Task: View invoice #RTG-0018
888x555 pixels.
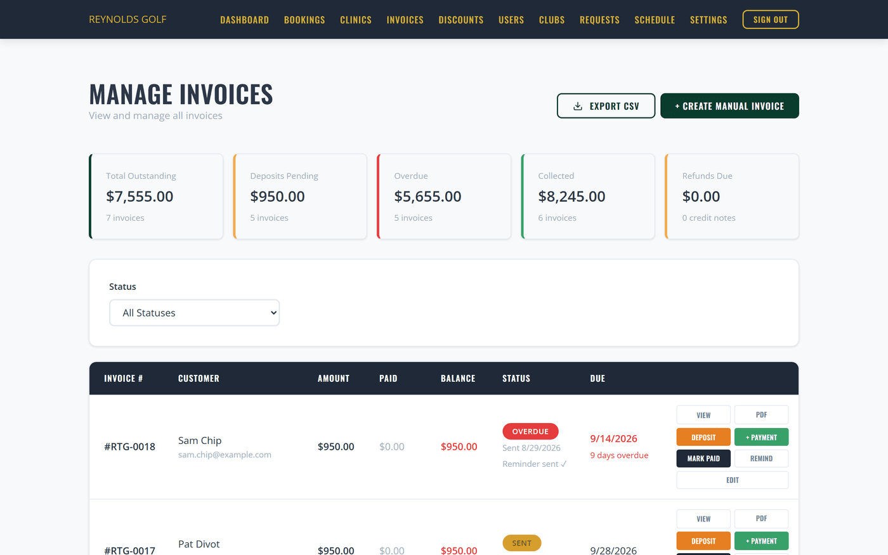Action: pyautogui.click(x=703, y=415)
